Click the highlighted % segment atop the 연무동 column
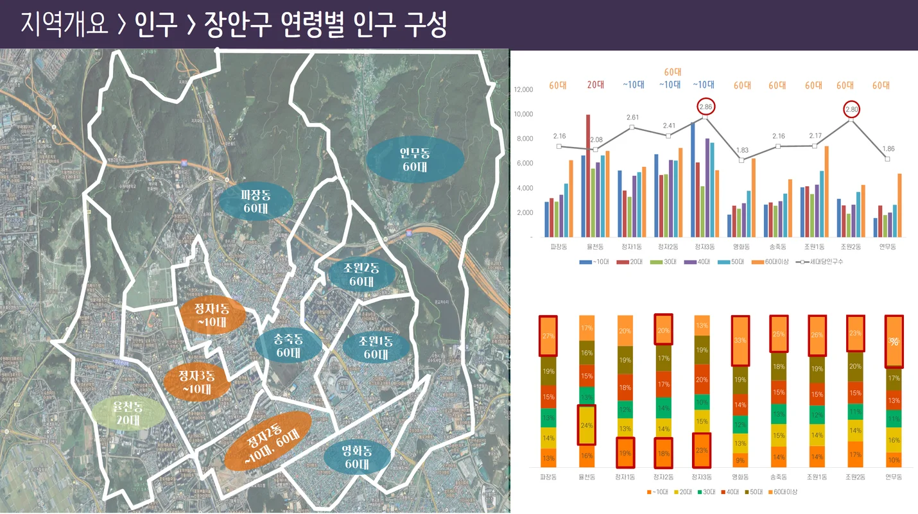 [x=894, y=341]
